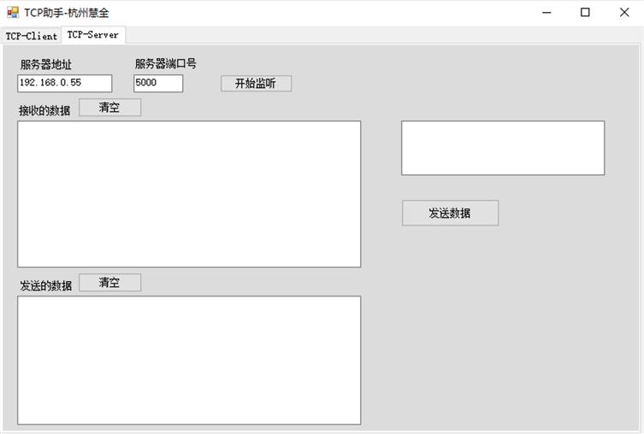
Task: Click the 接收的数据 label
Action: coord(45,110)
